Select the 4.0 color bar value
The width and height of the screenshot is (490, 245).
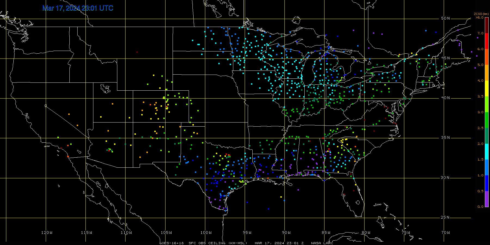click(480, 81)
